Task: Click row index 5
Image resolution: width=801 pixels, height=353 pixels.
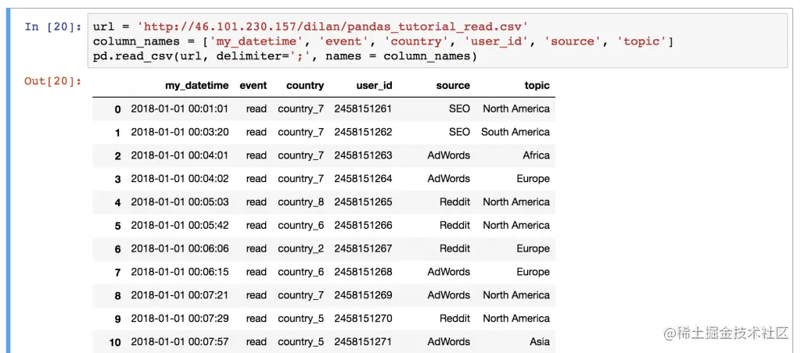Action: tap(118, 226)
